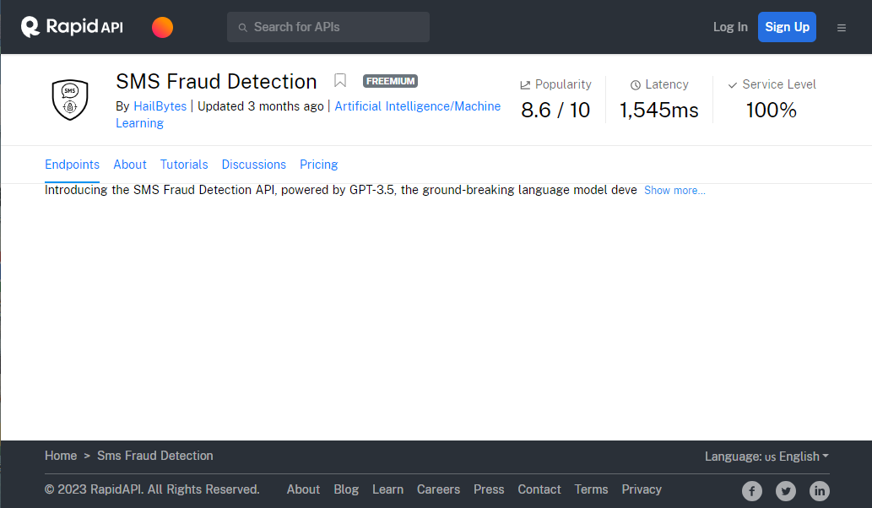Open RapidAPI's LinkedIn page
Screen dimensions: 872x508
coord(819,490)
